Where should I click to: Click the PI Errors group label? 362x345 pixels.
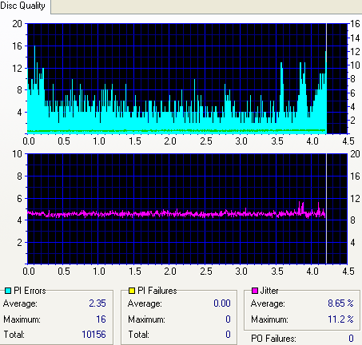30,291
